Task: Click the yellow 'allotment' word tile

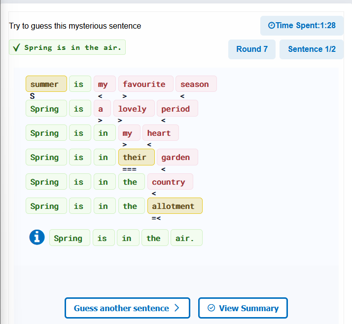Action: coord(175,206)
